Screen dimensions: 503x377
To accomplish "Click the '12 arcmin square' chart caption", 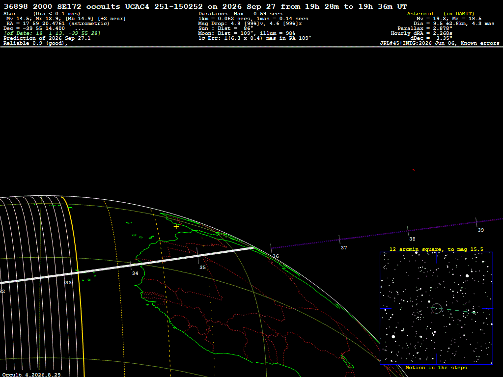I will tap(436, 249).
